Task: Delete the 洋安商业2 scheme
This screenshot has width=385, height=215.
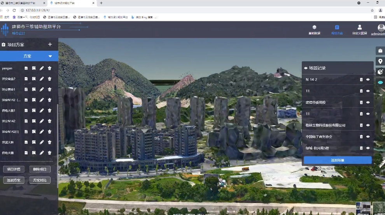Action: 50,79
